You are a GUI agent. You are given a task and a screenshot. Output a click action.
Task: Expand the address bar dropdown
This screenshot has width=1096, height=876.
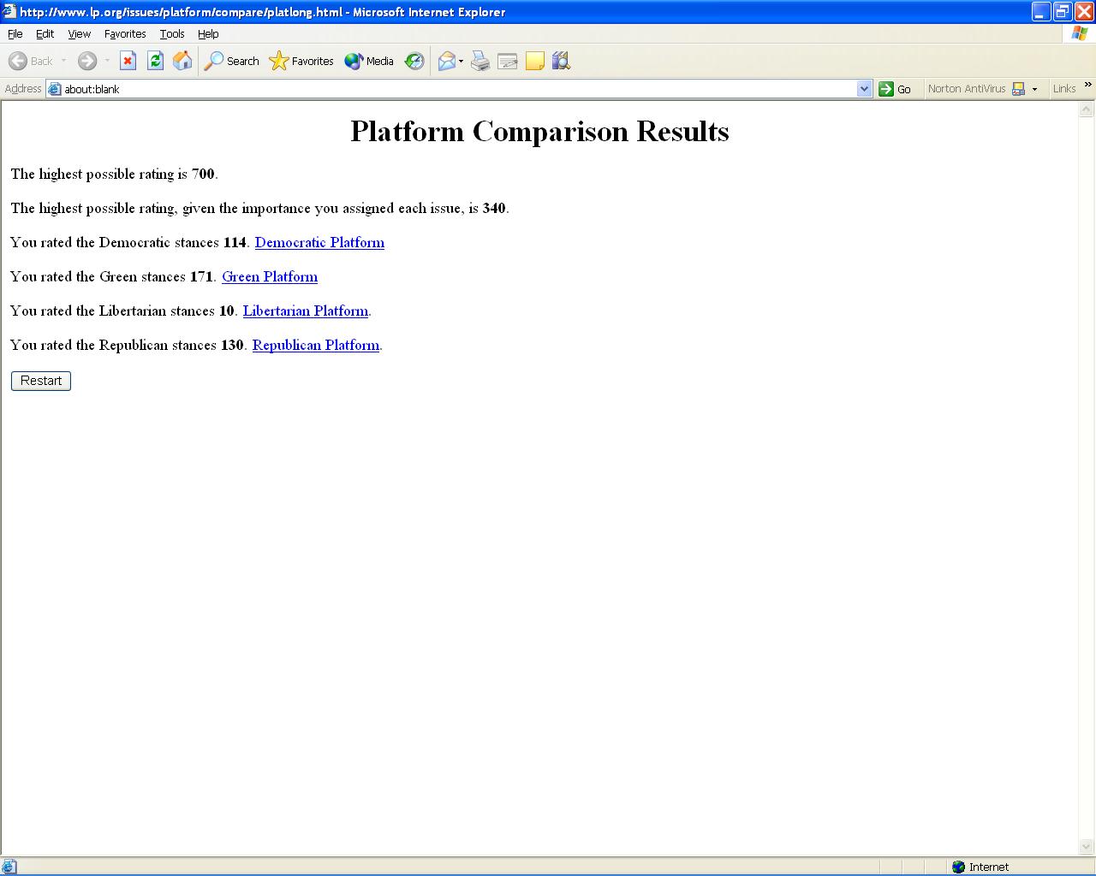tap(864, 89)
